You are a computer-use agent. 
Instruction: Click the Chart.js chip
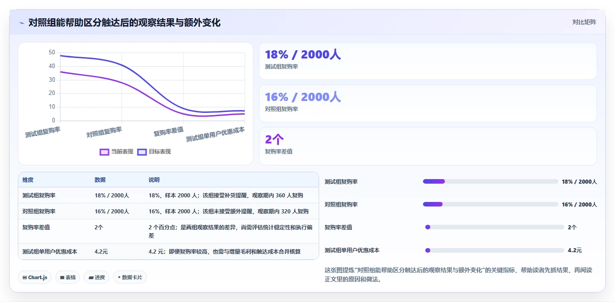[x=35, y=277]
